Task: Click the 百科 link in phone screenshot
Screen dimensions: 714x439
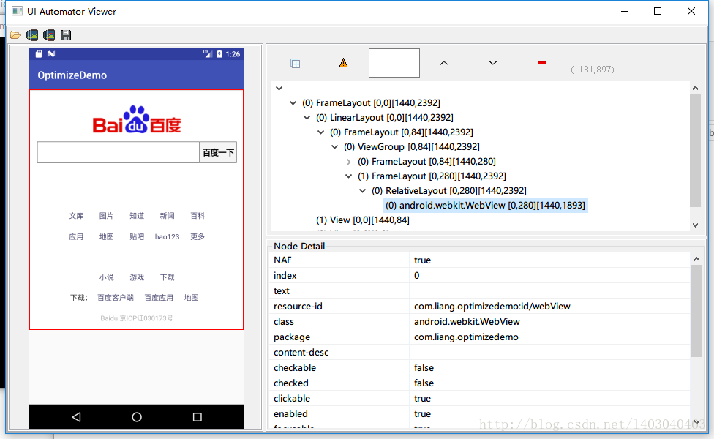Action: 198,216
